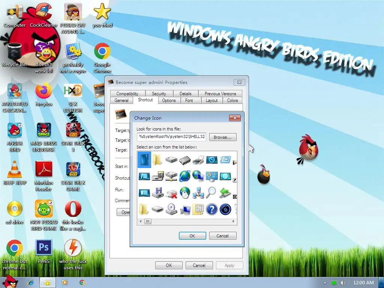Select the blue power button icon
Viewport: 384px width, 288px height.
click(x=225, y=209)
